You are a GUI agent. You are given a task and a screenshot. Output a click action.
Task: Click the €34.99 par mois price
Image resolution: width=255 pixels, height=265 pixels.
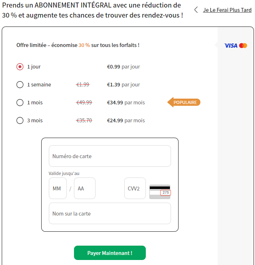tap(126, 103)
